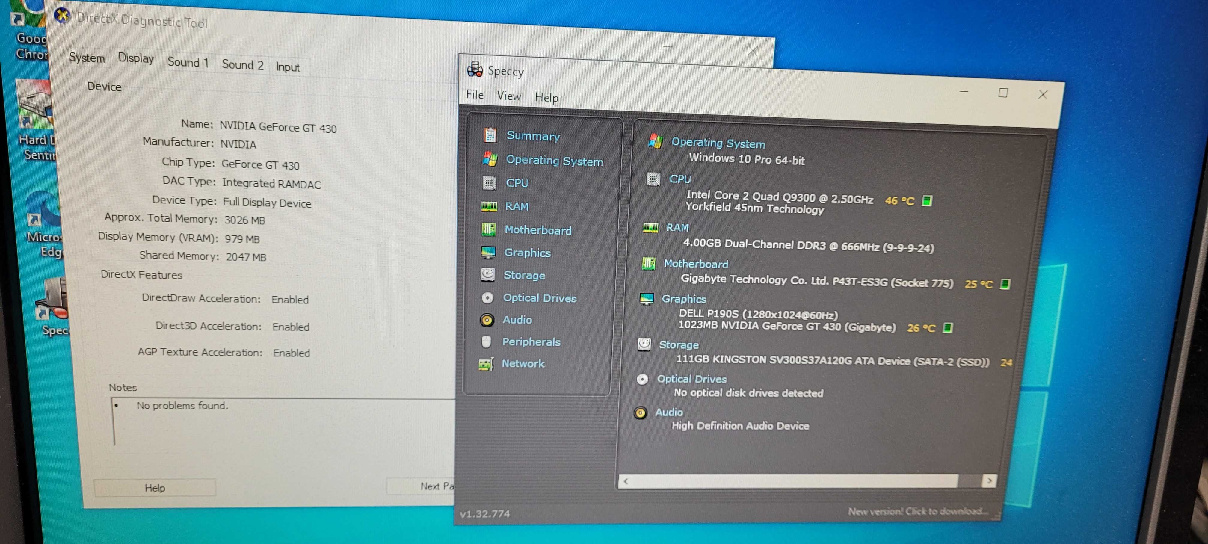Open the Operating System heading link in summary
Screen dimensions: 1208x544
point(718,143)
